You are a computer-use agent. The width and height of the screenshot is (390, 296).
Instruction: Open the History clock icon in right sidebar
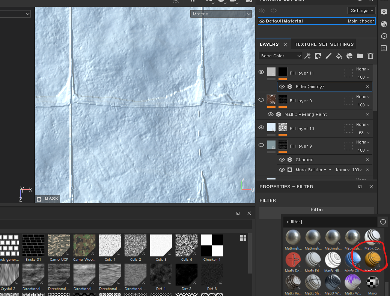pos(384,36)
